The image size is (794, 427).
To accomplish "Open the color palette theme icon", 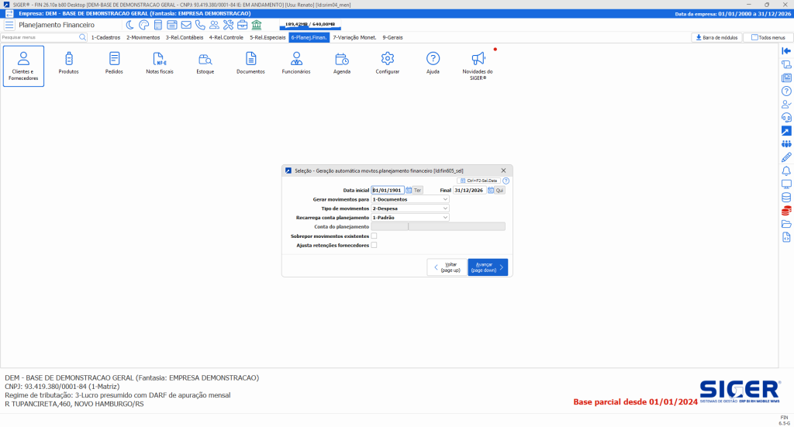I will pyautogui.click(x=143, y=25).
